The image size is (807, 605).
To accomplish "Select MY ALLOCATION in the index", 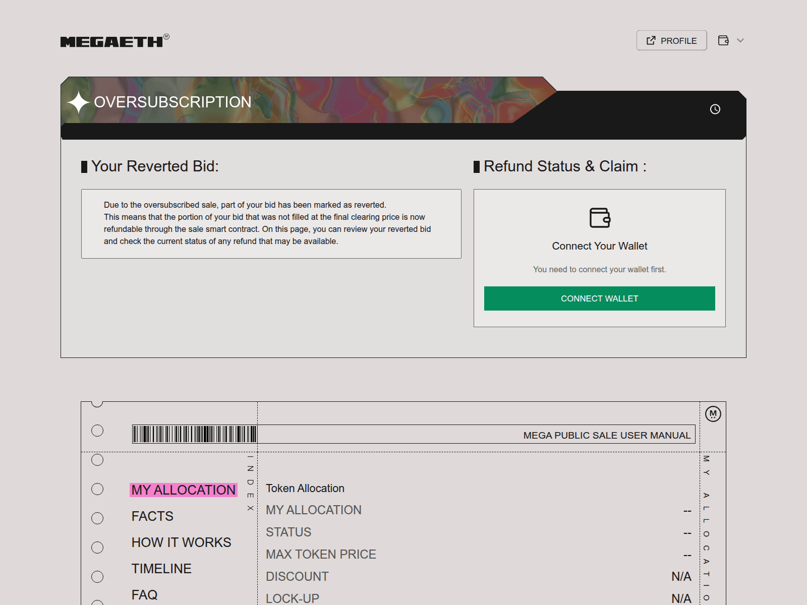I will [183, 490].
